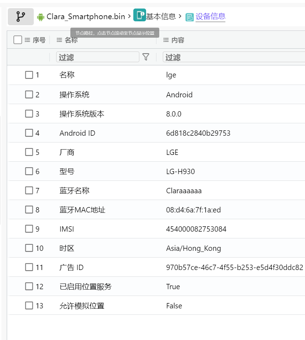This screenshot has width=305, height=340.
Task: Select the True location services value
Action: (173, 287)
